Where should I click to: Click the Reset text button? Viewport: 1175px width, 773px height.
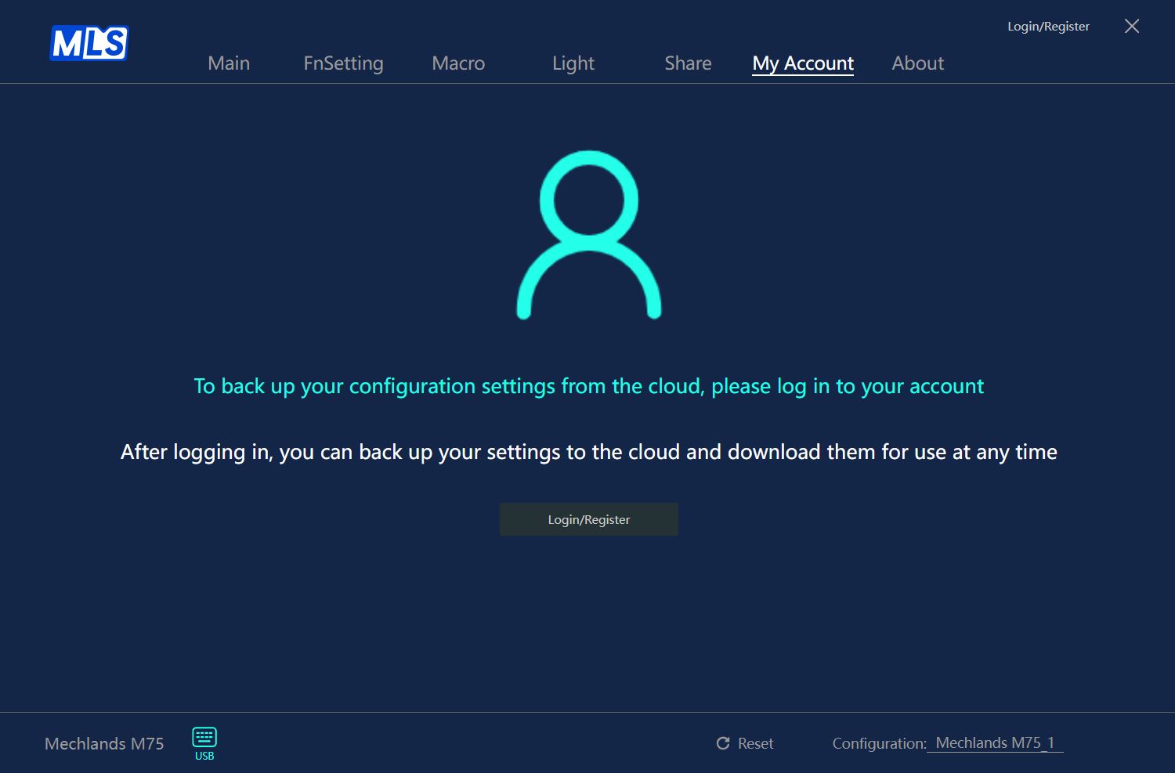755,743
